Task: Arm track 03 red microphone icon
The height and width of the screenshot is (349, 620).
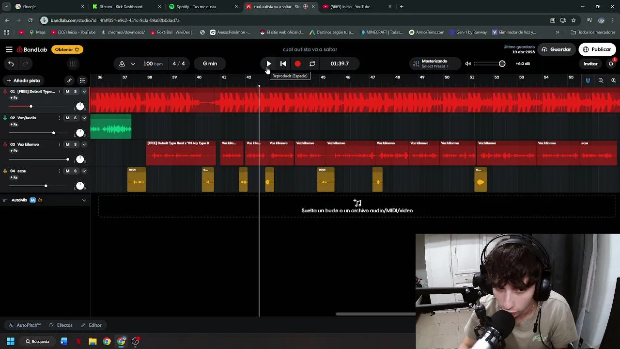Action: 5,144
